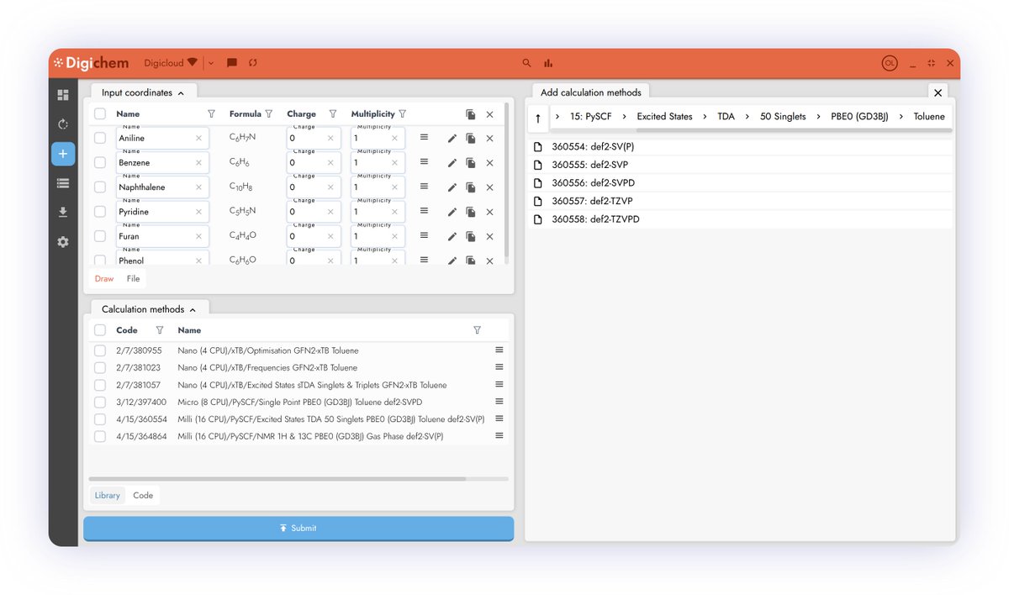Click breadcrumb PBE0 (GD3BJ)

point(859,117)
